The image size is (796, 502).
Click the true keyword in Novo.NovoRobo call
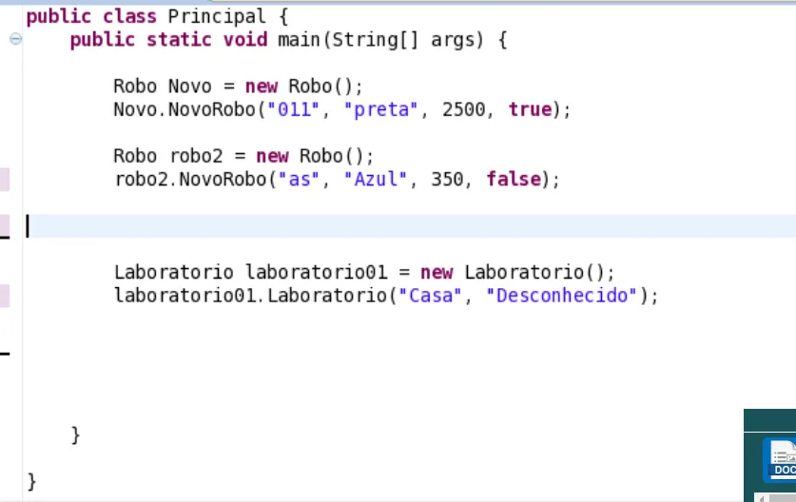click(x=530, y=109)
